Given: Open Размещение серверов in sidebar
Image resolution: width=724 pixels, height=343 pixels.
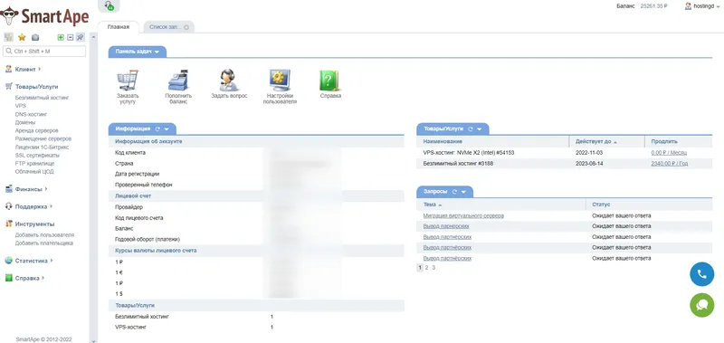Looking at the screenshot, I should click(x=43, y=139).
